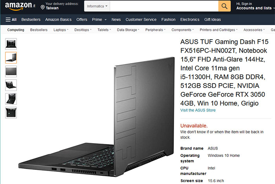Expand the Components category dropdown
The image size is (275, 184).
click(183, 30)
